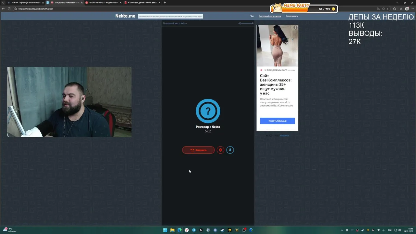Open the Голосовой чат рулетка link
Image resolution: width=416 pixels, height=234 pixels.
pos(270,16)
